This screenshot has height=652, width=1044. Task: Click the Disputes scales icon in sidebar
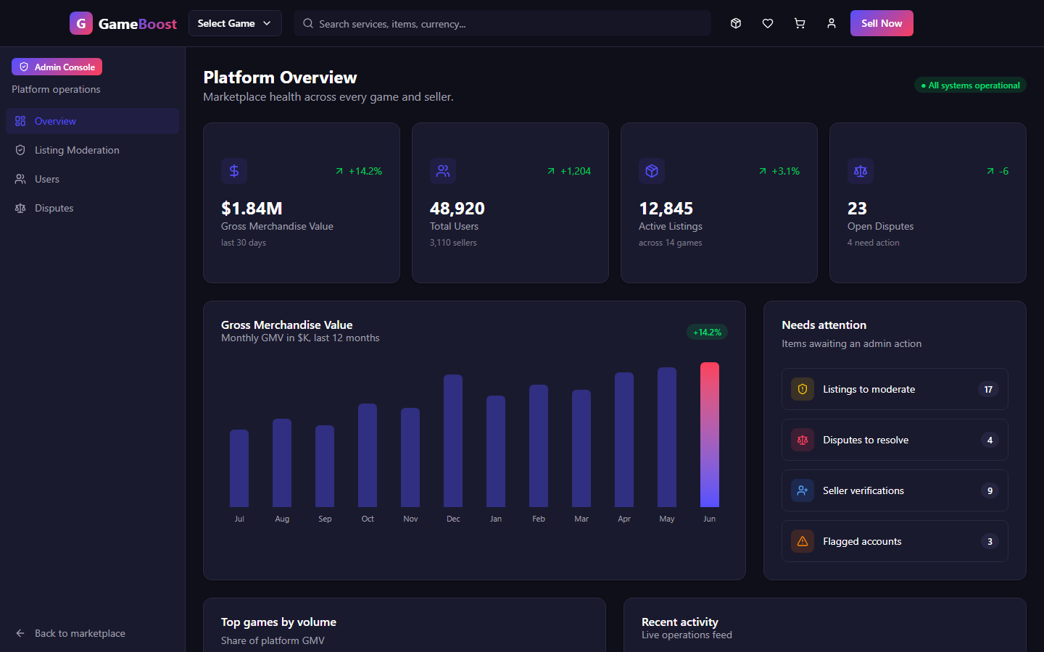(x=20, y=208)
